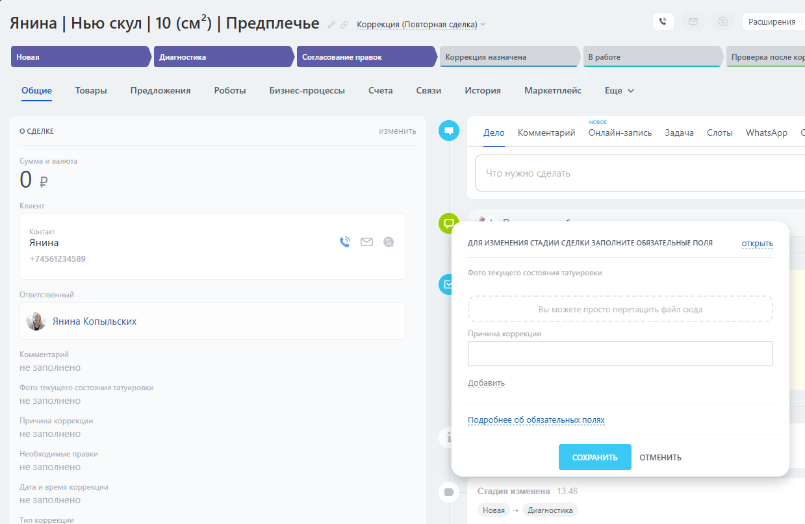Send email to contact via envelope icon
This screenshot has height=524, width=805.
click(366, 242)
